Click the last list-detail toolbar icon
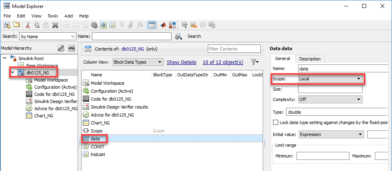392x171 pixels. pyautogui.click(x=212, y=25)
